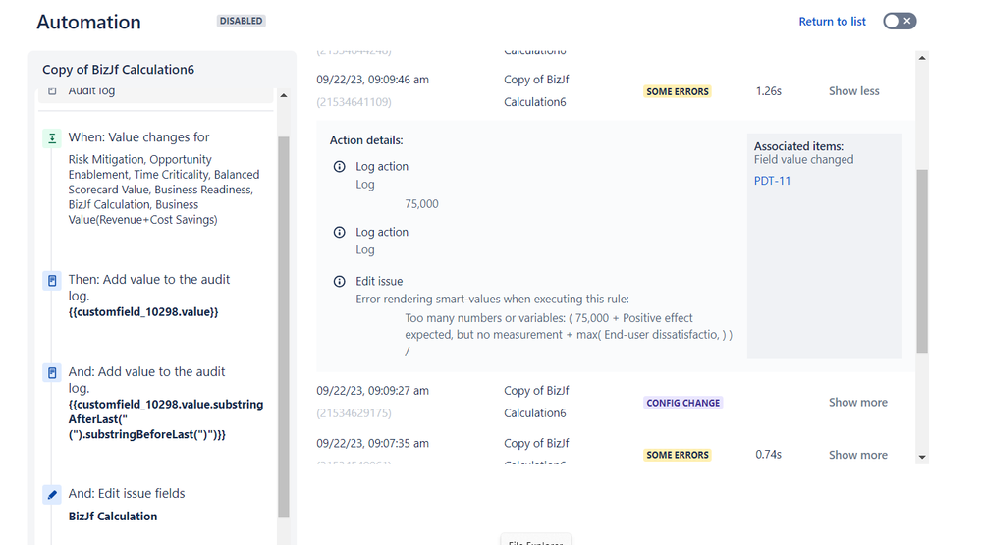Click BizJf Calculation field label
The width and height of the screenshot is (981, 545).
(113, 517)
